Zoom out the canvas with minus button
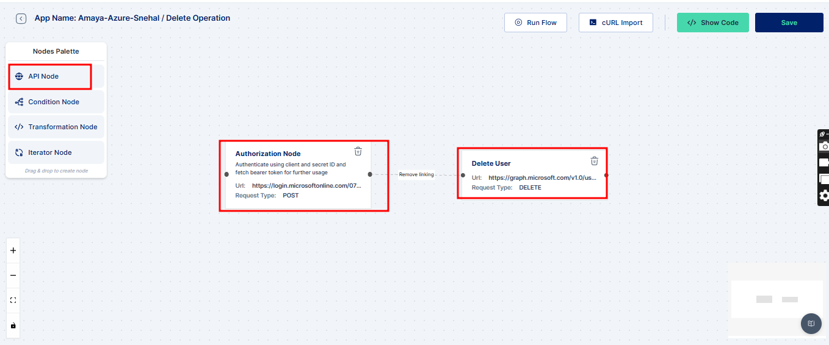829x345 pixels. pyautogui.click(x=13, y=276)
